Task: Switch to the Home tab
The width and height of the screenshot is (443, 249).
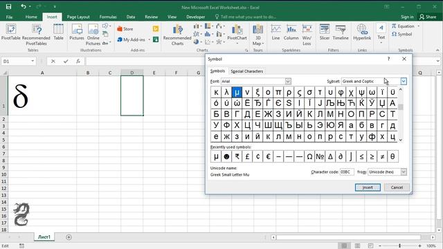Action: [31, 17]
